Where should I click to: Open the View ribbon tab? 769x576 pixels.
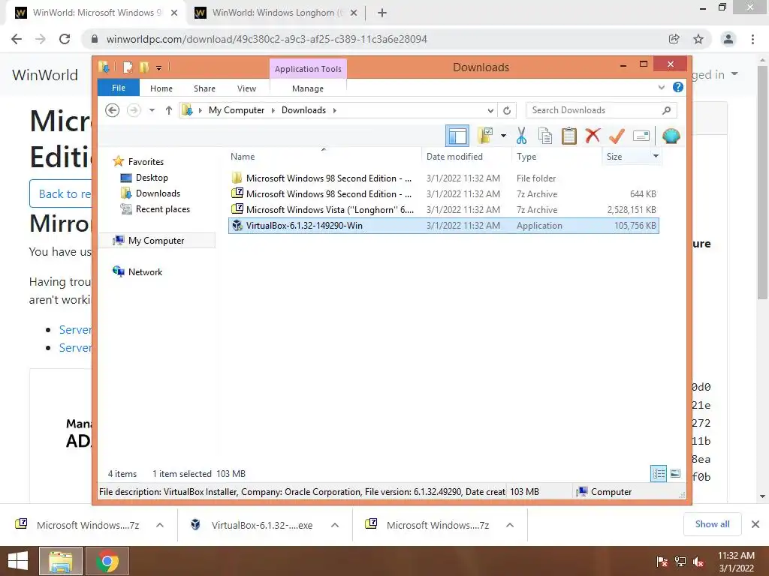[x=246, y=88]
